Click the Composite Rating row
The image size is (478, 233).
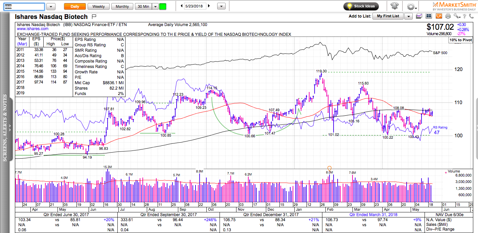(99, 61)
